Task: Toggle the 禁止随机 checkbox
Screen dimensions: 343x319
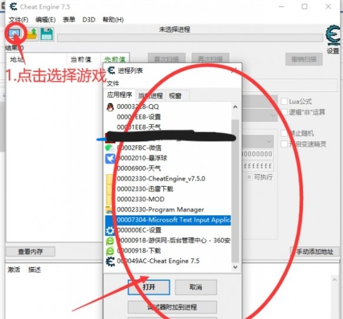Action: click(x=284, y=133)
